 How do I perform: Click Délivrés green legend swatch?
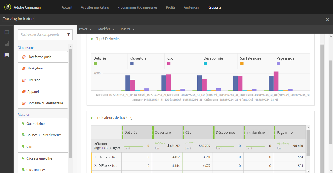(95, 63)
